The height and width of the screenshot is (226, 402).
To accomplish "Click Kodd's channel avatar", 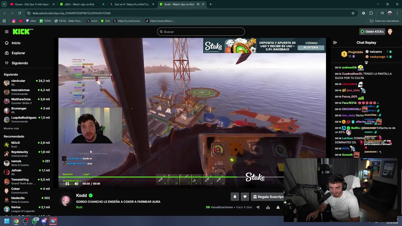I will 66,200.
